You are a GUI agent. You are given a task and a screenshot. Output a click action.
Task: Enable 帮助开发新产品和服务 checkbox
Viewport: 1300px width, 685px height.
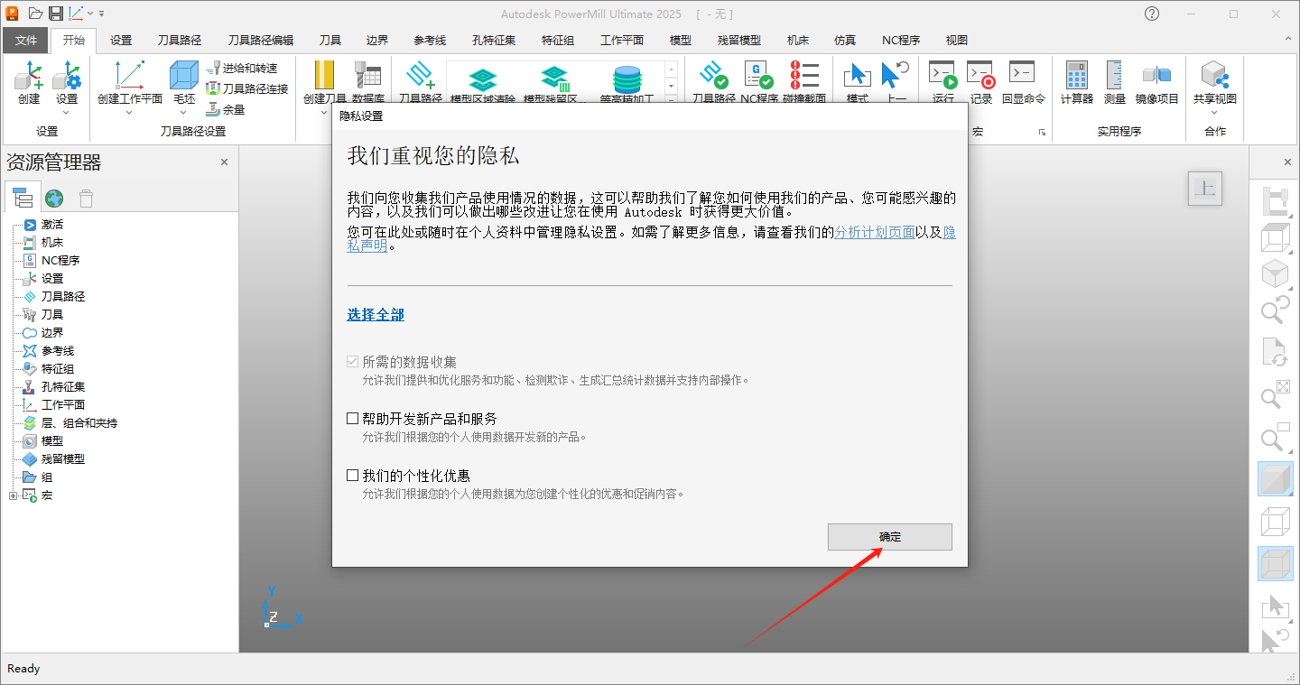(351, 418)
